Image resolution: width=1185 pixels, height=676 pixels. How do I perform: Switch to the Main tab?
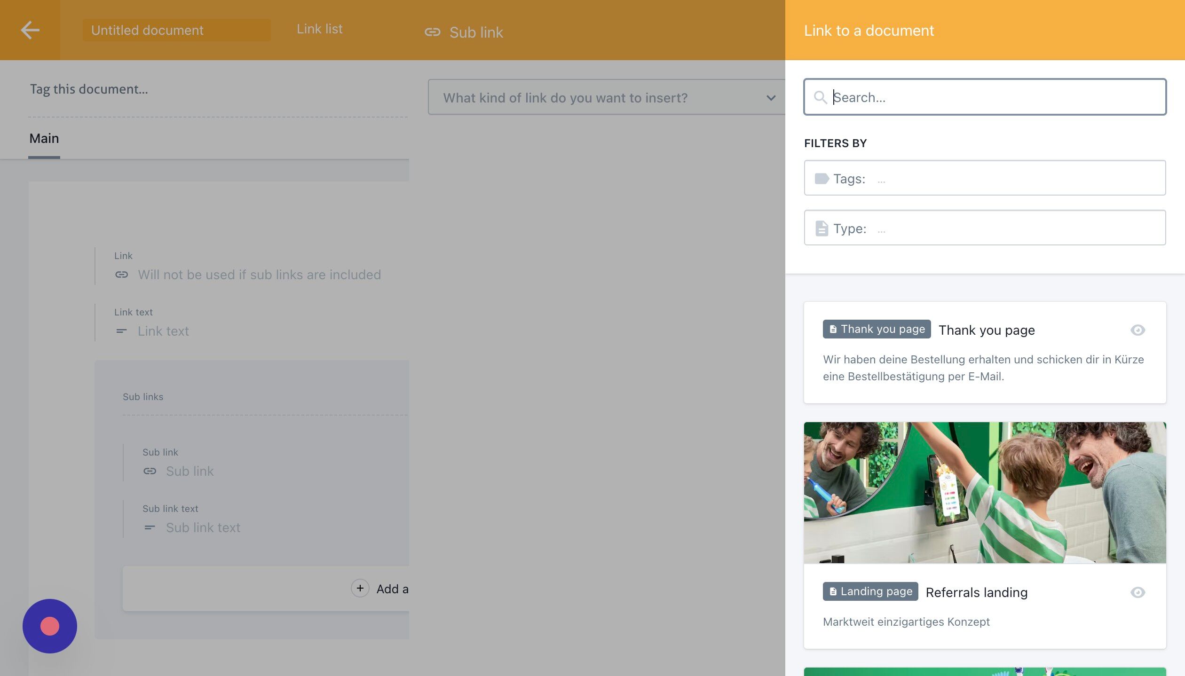(44, 139)
